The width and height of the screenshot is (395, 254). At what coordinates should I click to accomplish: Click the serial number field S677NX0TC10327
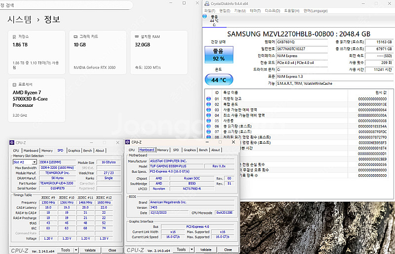point(302,49)
